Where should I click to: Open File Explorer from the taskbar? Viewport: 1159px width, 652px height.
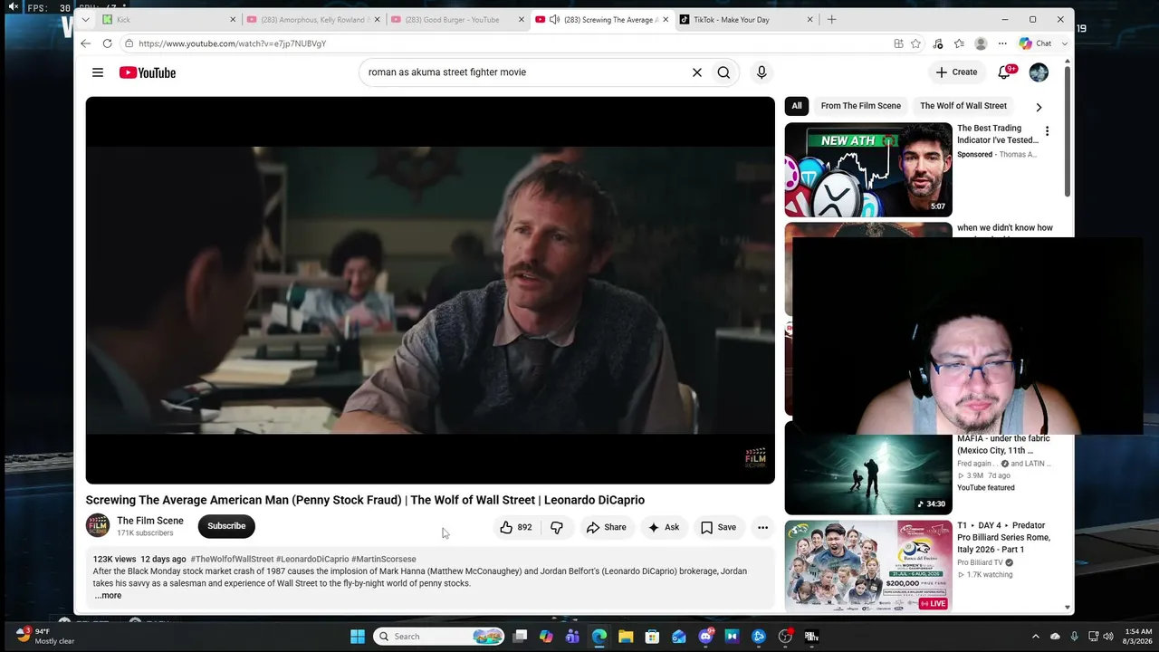[x=626, y=637]
